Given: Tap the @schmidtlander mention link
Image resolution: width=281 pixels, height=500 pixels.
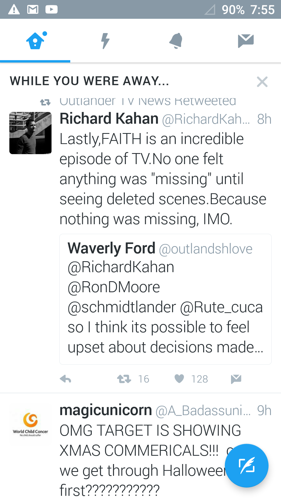Looking at the screenshot, I should pyautogui.click(x=122, y=307).
